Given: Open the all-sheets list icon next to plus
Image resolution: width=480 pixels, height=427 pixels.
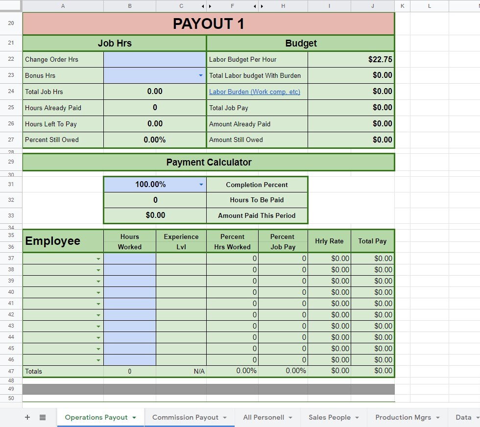Looking at the screenshot, I should point(43,417).
